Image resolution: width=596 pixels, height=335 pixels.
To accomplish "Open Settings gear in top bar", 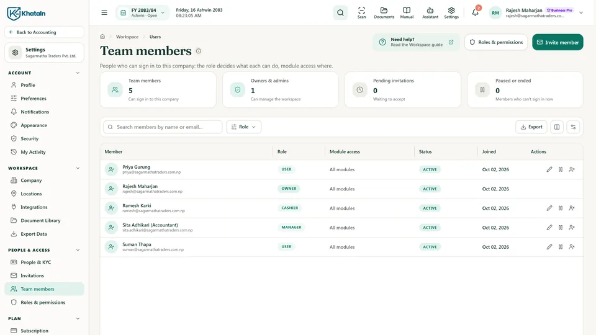I will tap(451, 12).
